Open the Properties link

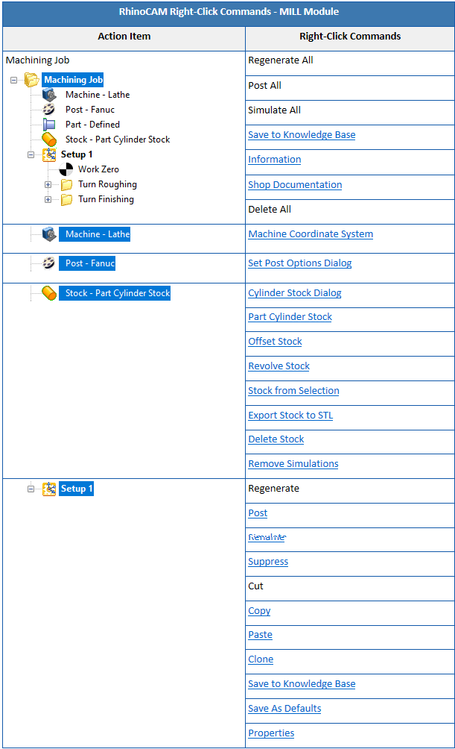click(x=271, y=733)
